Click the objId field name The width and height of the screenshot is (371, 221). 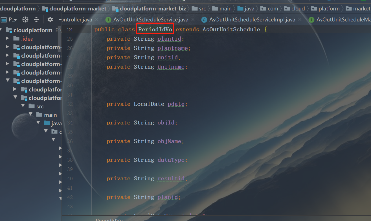point(166,123)
